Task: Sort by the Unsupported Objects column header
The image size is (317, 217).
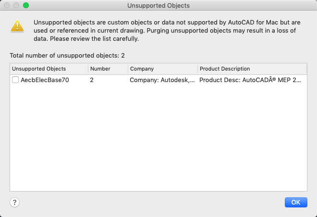Action: (x=39, y=69)
